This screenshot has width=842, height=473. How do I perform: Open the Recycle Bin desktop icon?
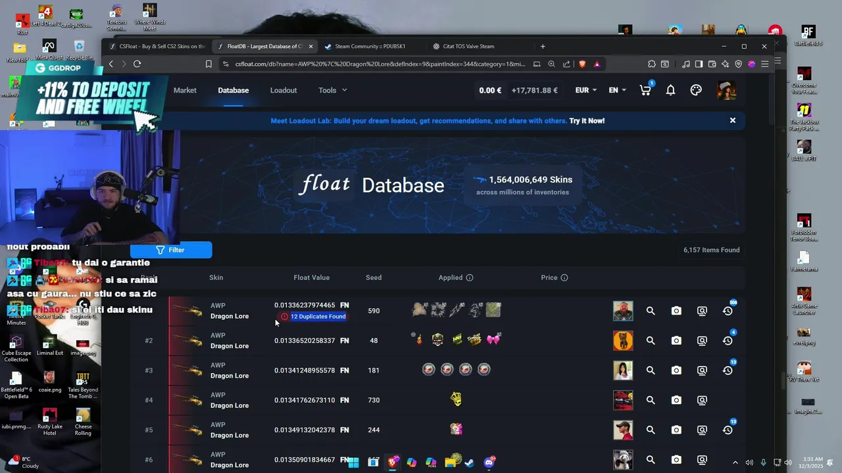pyautogui.click(x=79, y=51)
